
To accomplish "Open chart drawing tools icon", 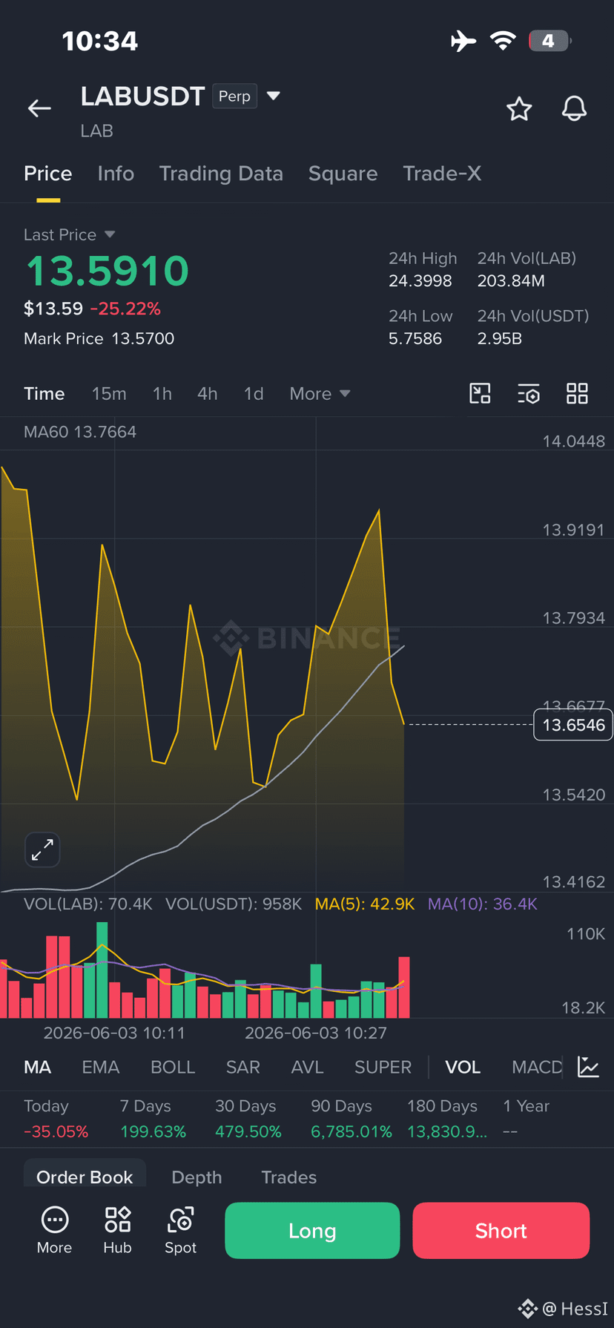I will (x=481, y=393).
